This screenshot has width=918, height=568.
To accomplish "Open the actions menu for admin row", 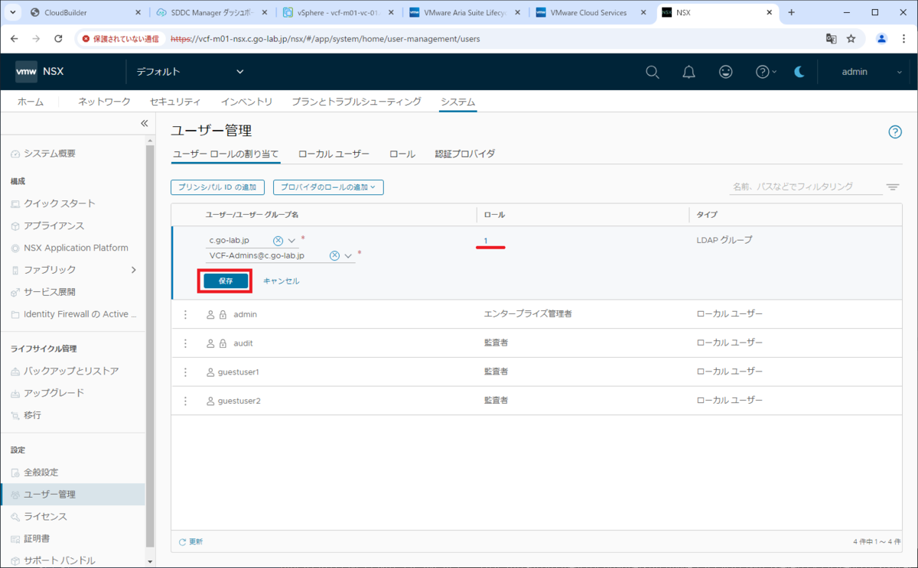I will point(185,314).
